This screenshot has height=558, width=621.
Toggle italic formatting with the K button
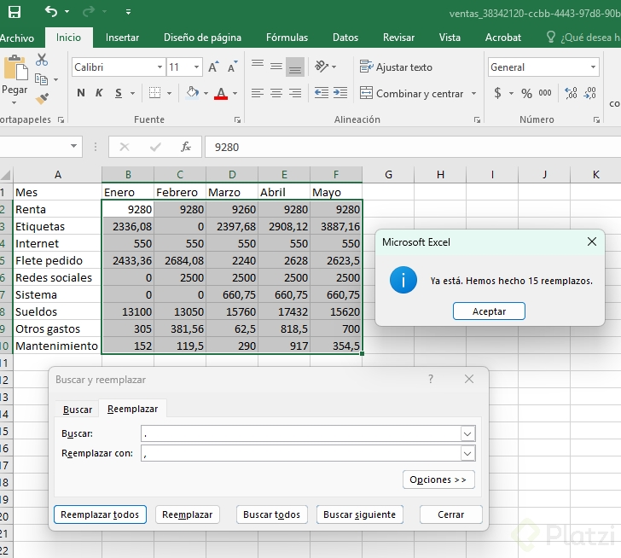99,93
